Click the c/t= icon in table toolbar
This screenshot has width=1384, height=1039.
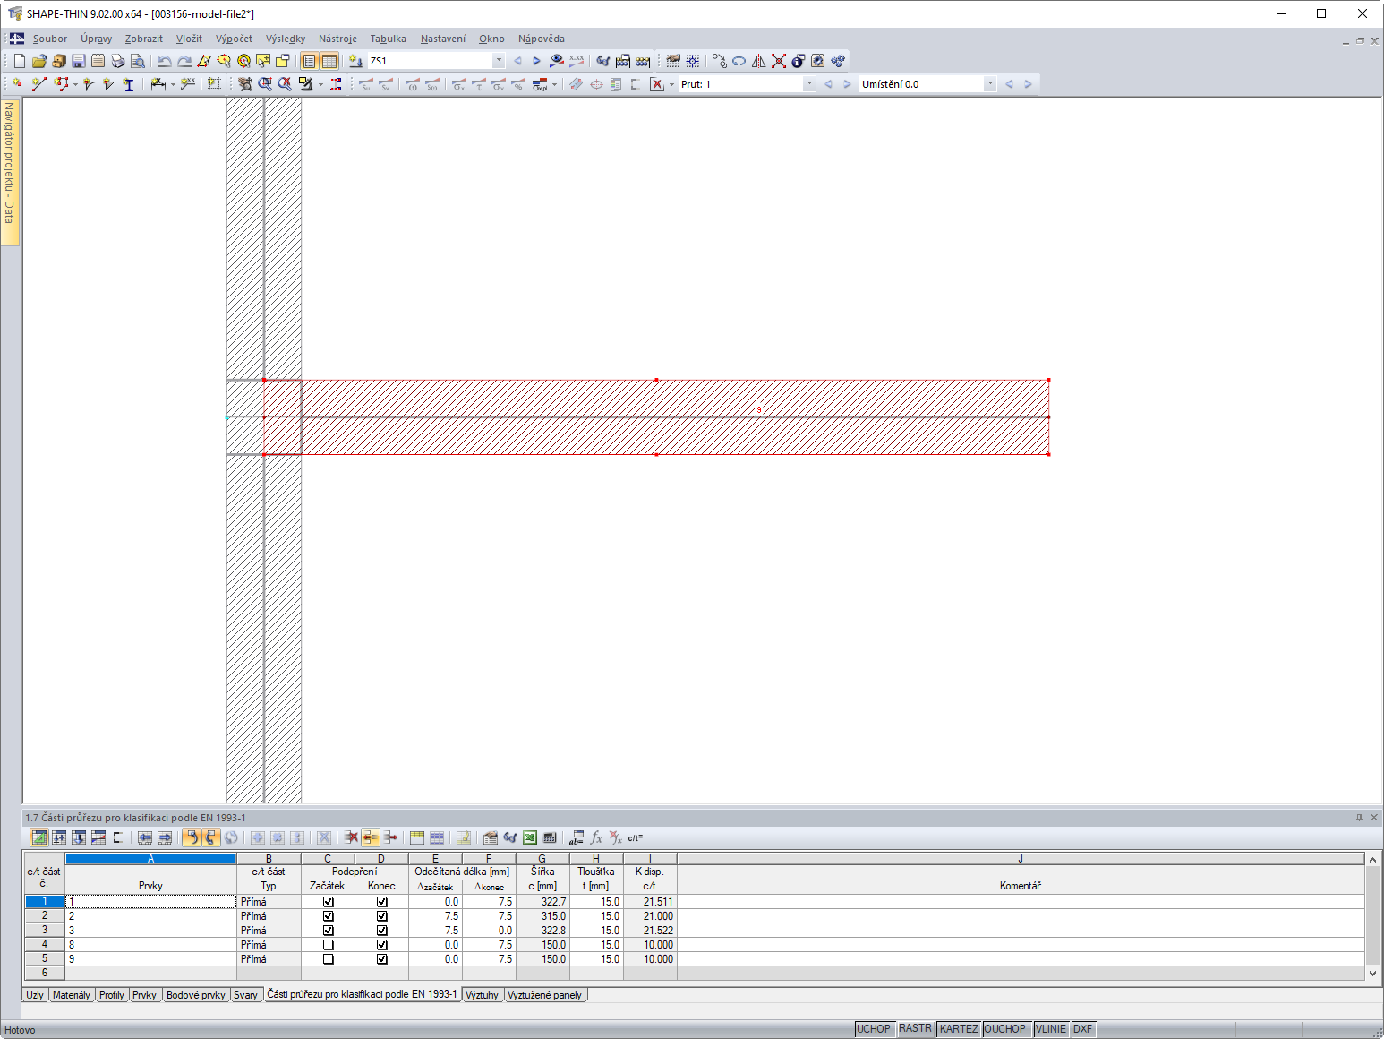[x=635, y=837]
